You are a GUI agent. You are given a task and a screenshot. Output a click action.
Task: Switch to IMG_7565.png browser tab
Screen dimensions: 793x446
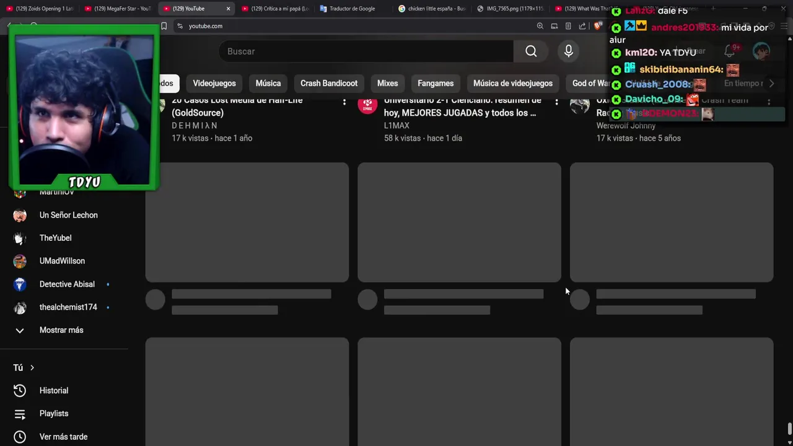(x=510, y=9)
